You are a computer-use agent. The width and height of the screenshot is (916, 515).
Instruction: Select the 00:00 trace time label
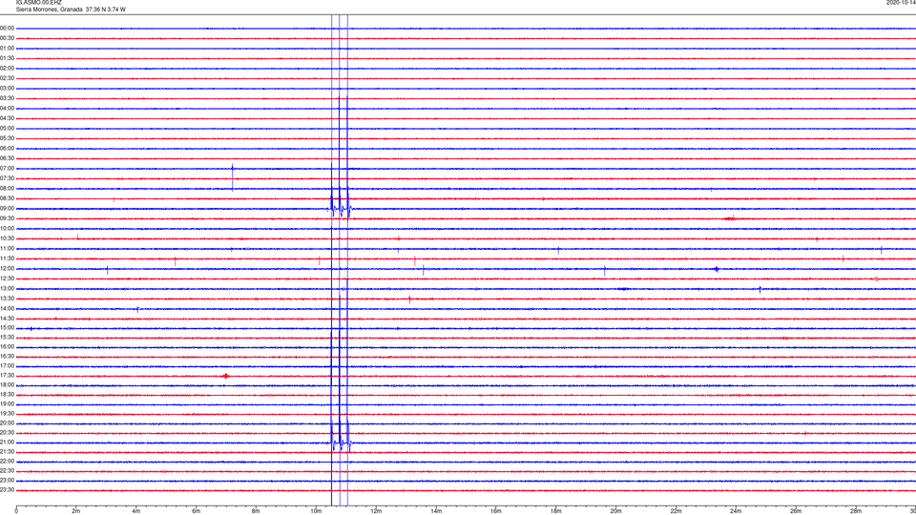[7, 28]
